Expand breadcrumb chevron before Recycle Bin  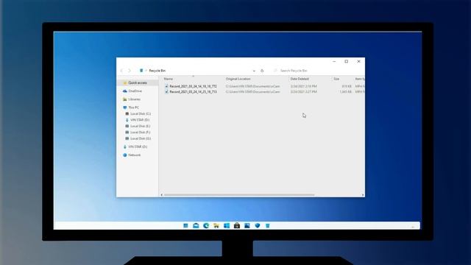tap(146, 71)
